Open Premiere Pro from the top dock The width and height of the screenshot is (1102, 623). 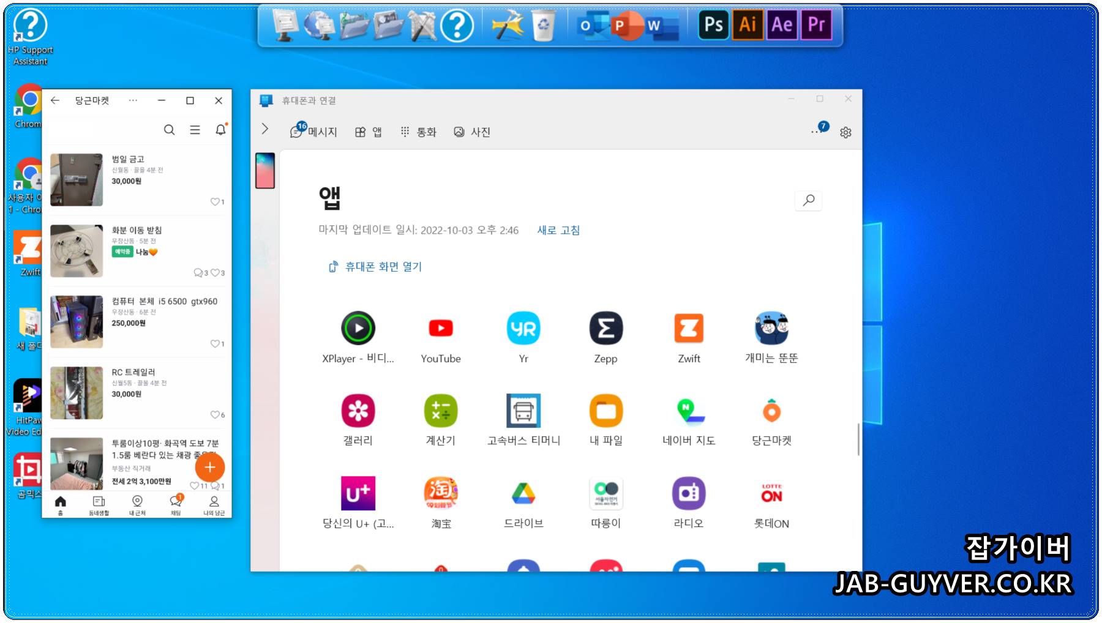point(817,25)
